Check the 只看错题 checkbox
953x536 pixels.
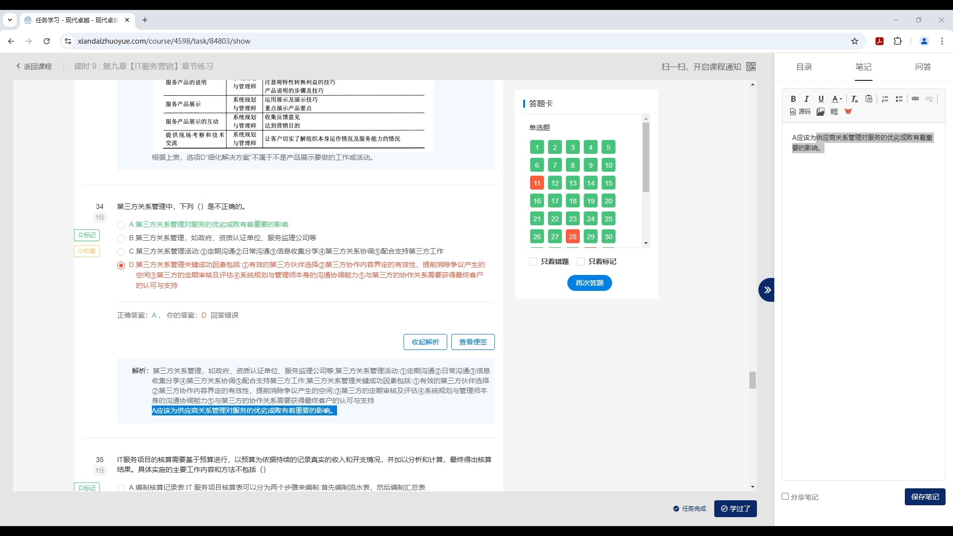[x=533, y=262]
